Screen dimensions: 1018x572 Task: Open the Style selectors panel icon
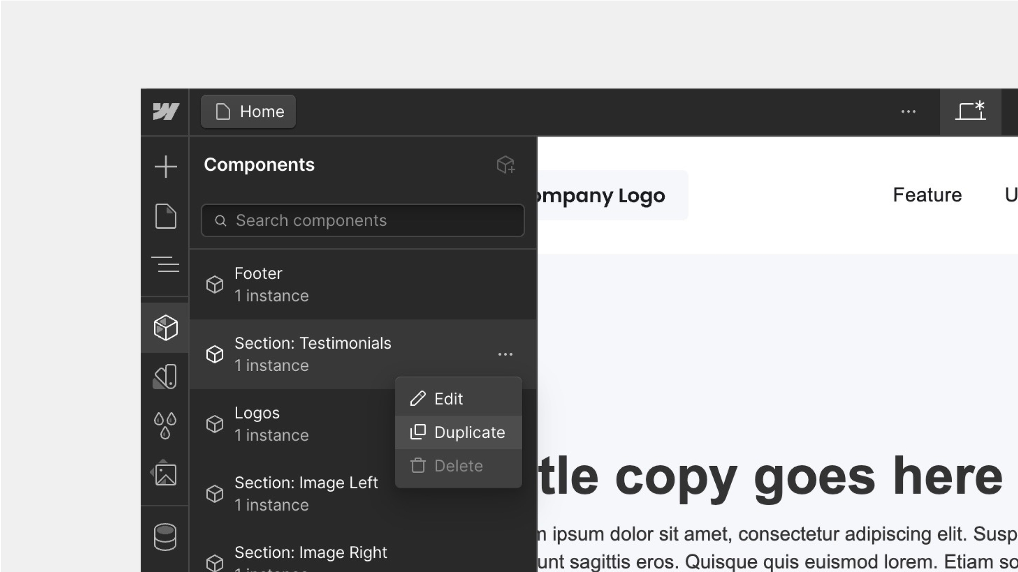pos(166,377)
